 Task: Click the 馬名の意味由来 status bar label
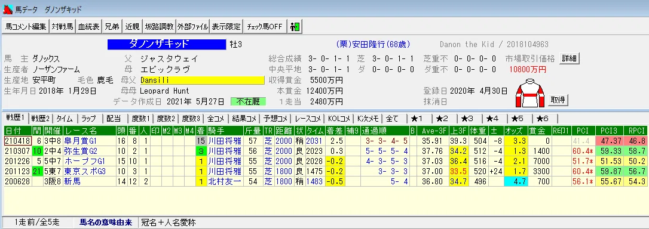tap(106, 222)
